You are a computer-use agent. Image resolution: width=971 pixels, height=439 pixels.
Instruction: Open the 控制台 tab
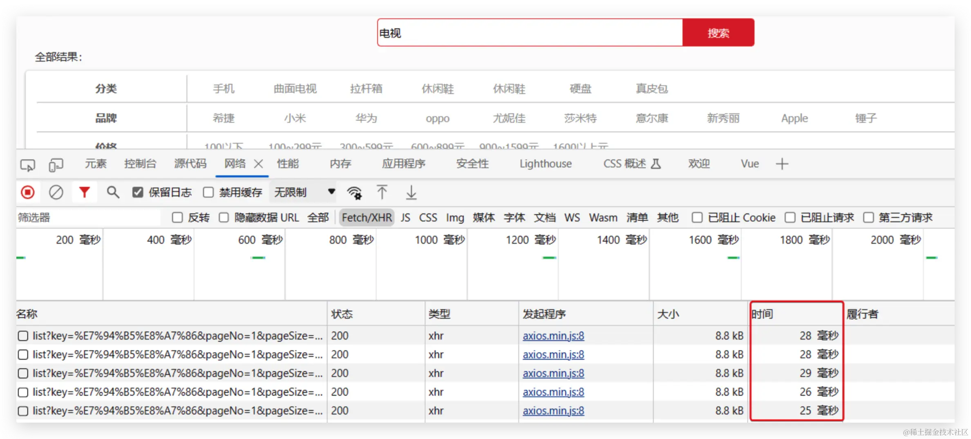pyautogui.click(x=140, y=164)
